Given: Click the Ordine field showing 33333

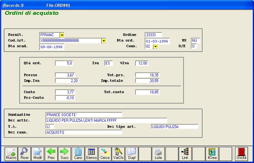Looking at the screenshot, I should click(x=154, y=35).
